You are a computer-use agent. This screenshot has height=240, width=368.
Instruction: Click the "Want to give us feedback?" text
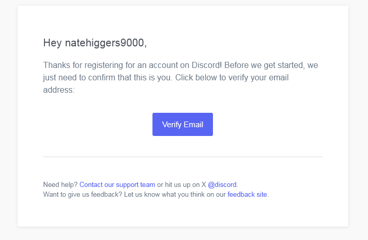83,195
